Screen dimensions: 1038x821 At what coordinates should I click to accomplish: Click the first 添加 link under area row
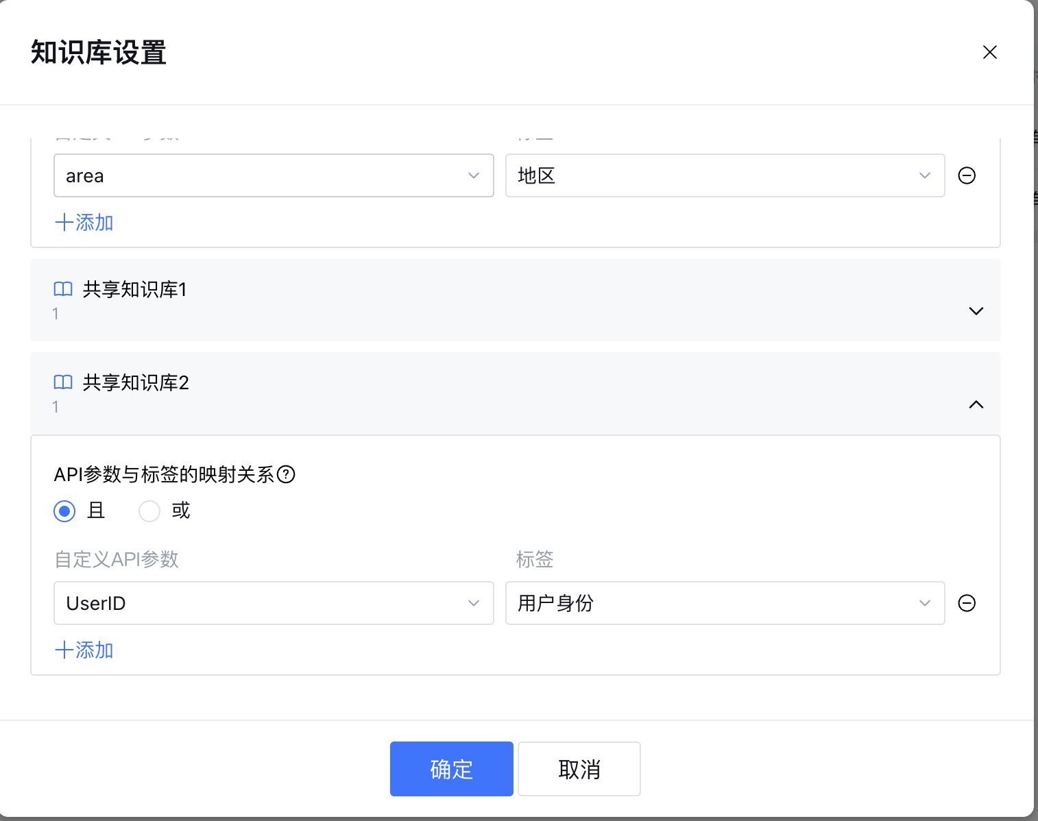[84, 222]
